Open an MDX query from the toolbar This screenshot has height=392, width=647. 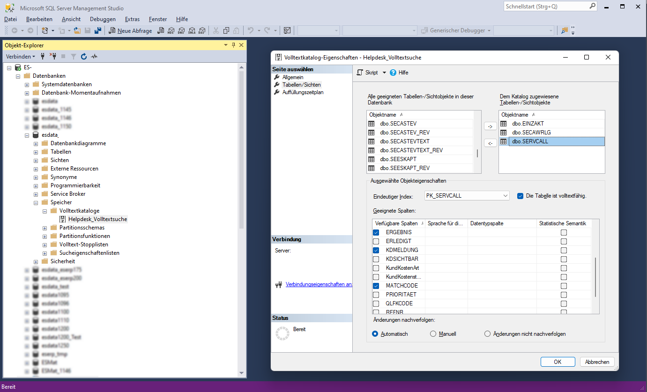click(171, 30)
